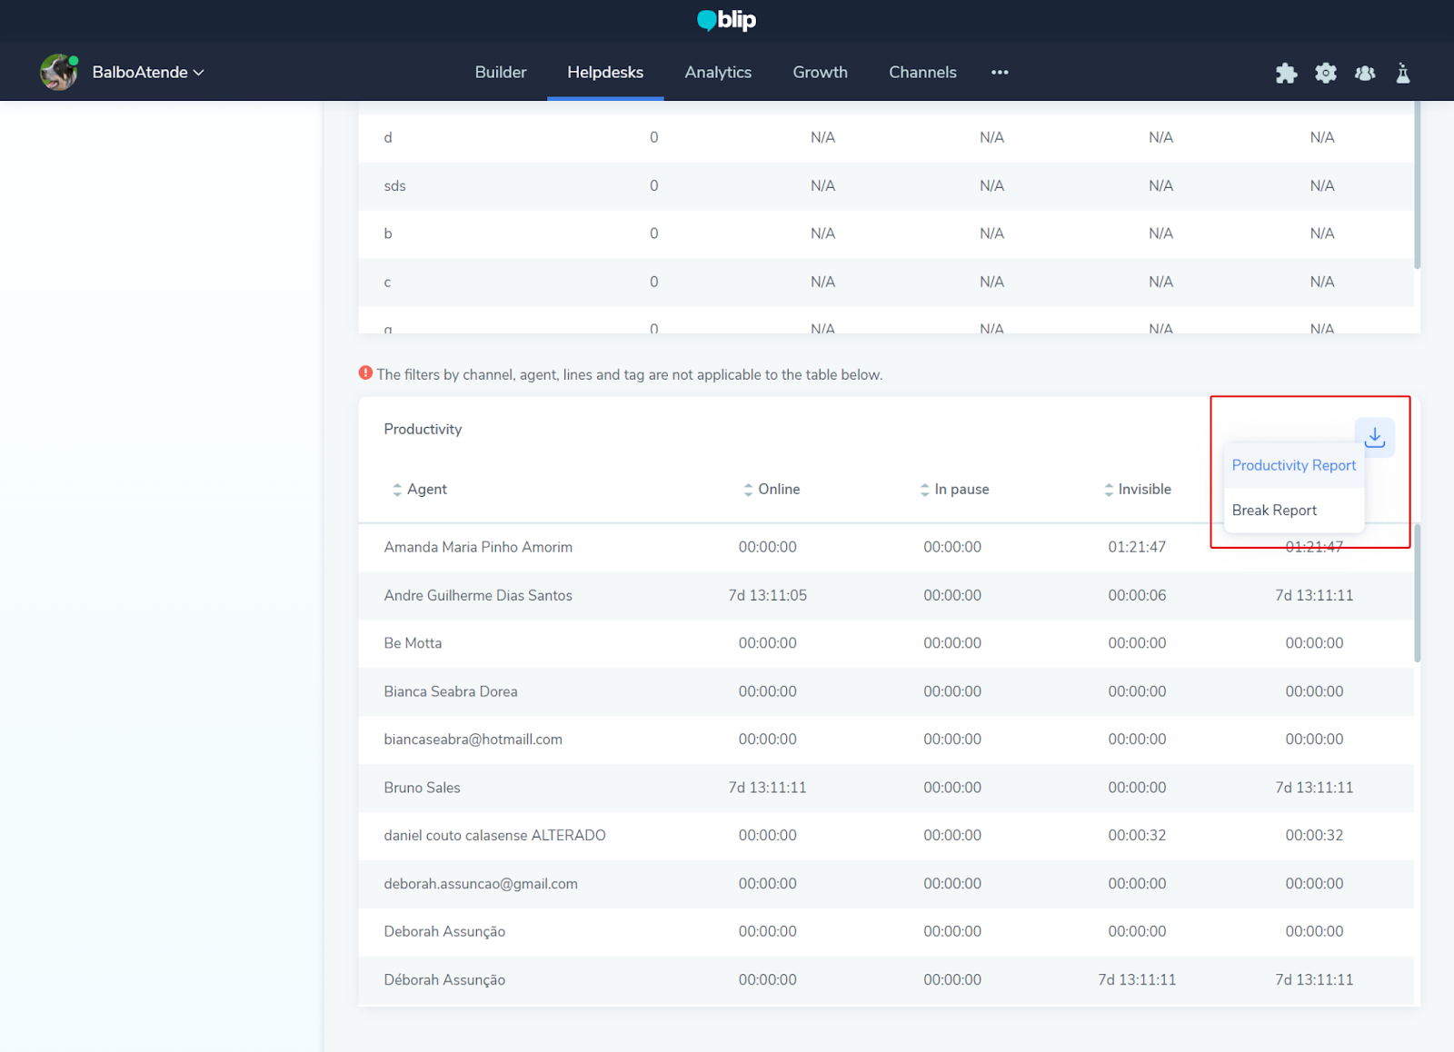Open the three-dots more menu
This screenshot has height=1052, width=1454.
coord(1000,73)
